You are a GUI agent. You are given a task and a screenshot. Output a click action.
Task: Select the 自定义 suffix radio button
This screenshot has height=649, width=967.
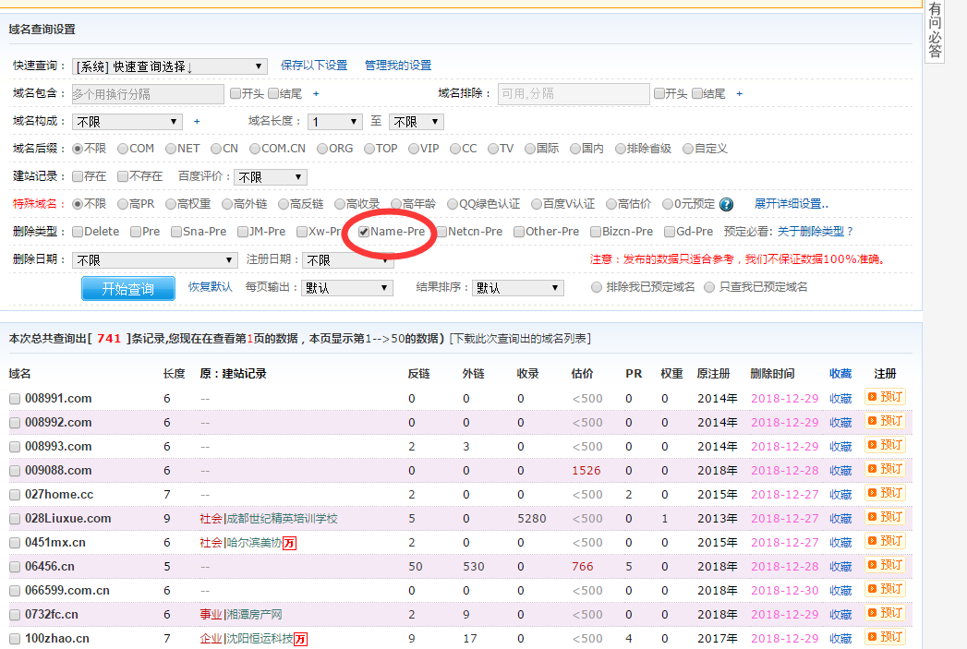688,150
